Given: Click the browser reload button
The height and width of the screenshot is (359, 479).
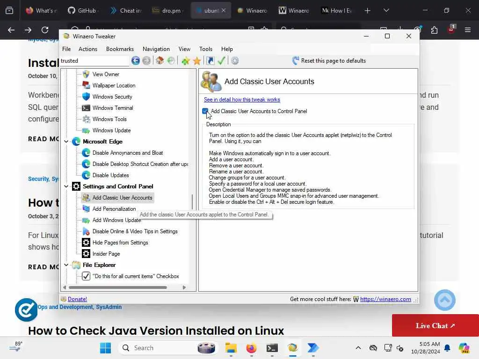Looking at the screenshot, I should [x=45, y=30].
